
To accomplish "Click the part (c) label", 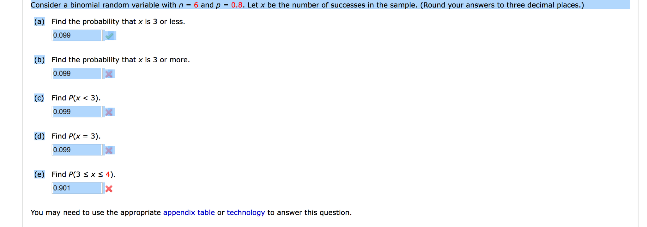I will tap(39, 98).
